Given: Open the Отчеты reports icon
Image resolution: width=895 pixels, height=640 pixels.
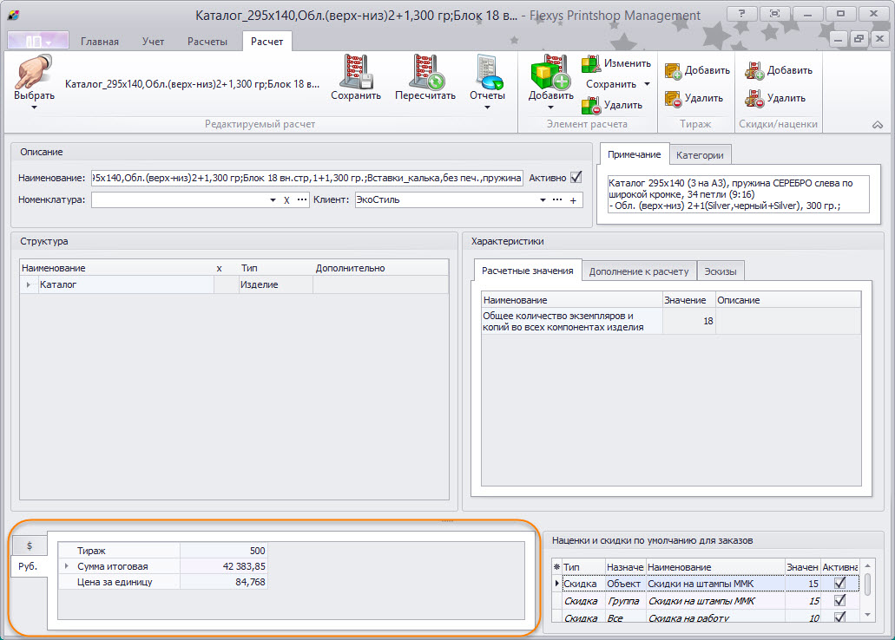Looking at the screenshot, I should [487, 73].
